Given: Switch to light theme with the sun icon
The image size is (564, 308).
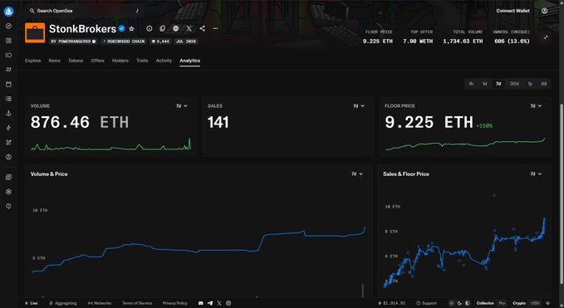Looking at the screenshot, I should click(452, 303).
